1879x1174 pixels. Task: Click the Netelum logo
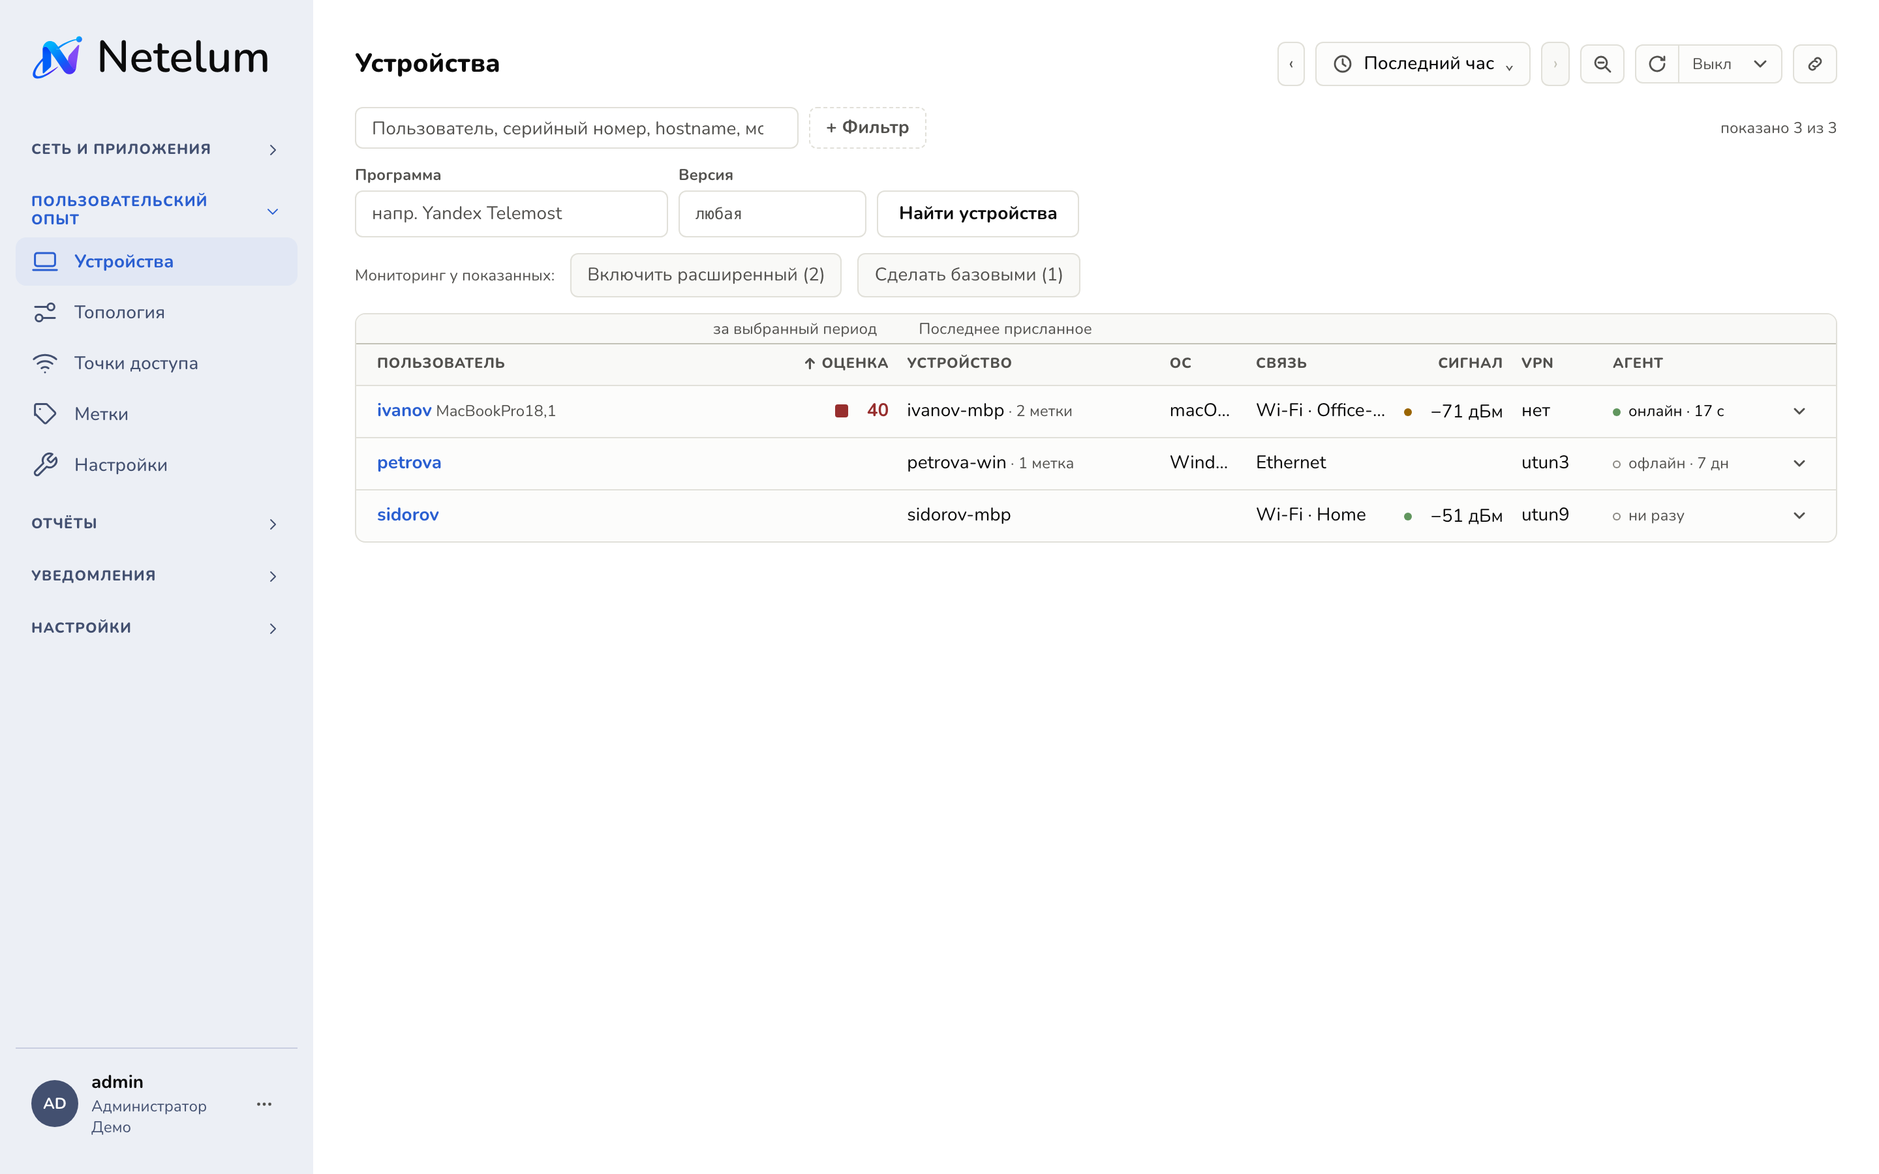point(150,57)
